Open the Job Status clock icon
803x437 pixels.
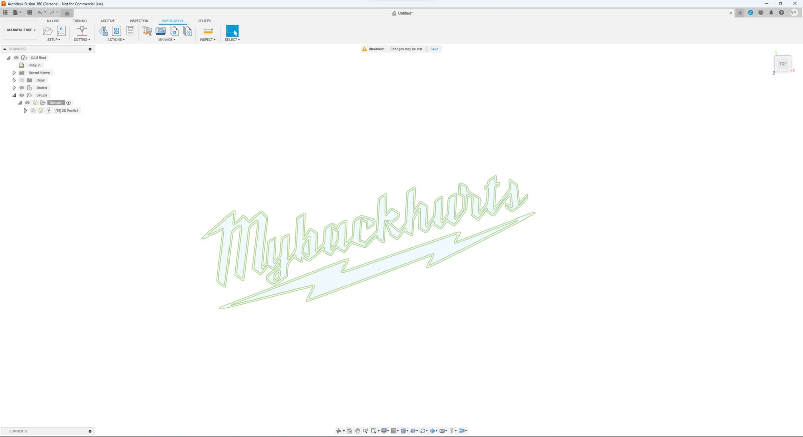[x=761, y=13]
